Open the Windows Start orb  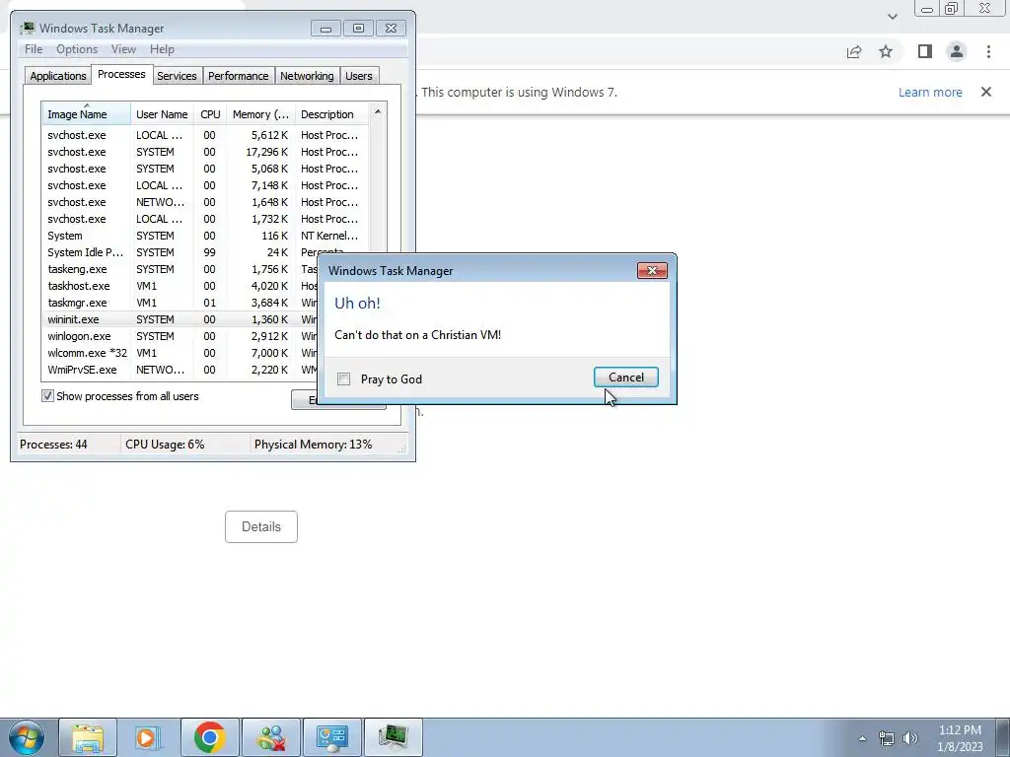(27, 737)
